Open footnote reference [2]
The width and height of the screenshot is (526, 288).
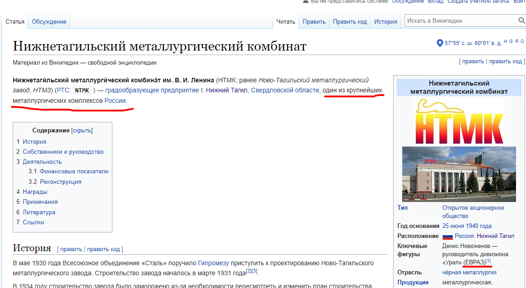(248, 271)
